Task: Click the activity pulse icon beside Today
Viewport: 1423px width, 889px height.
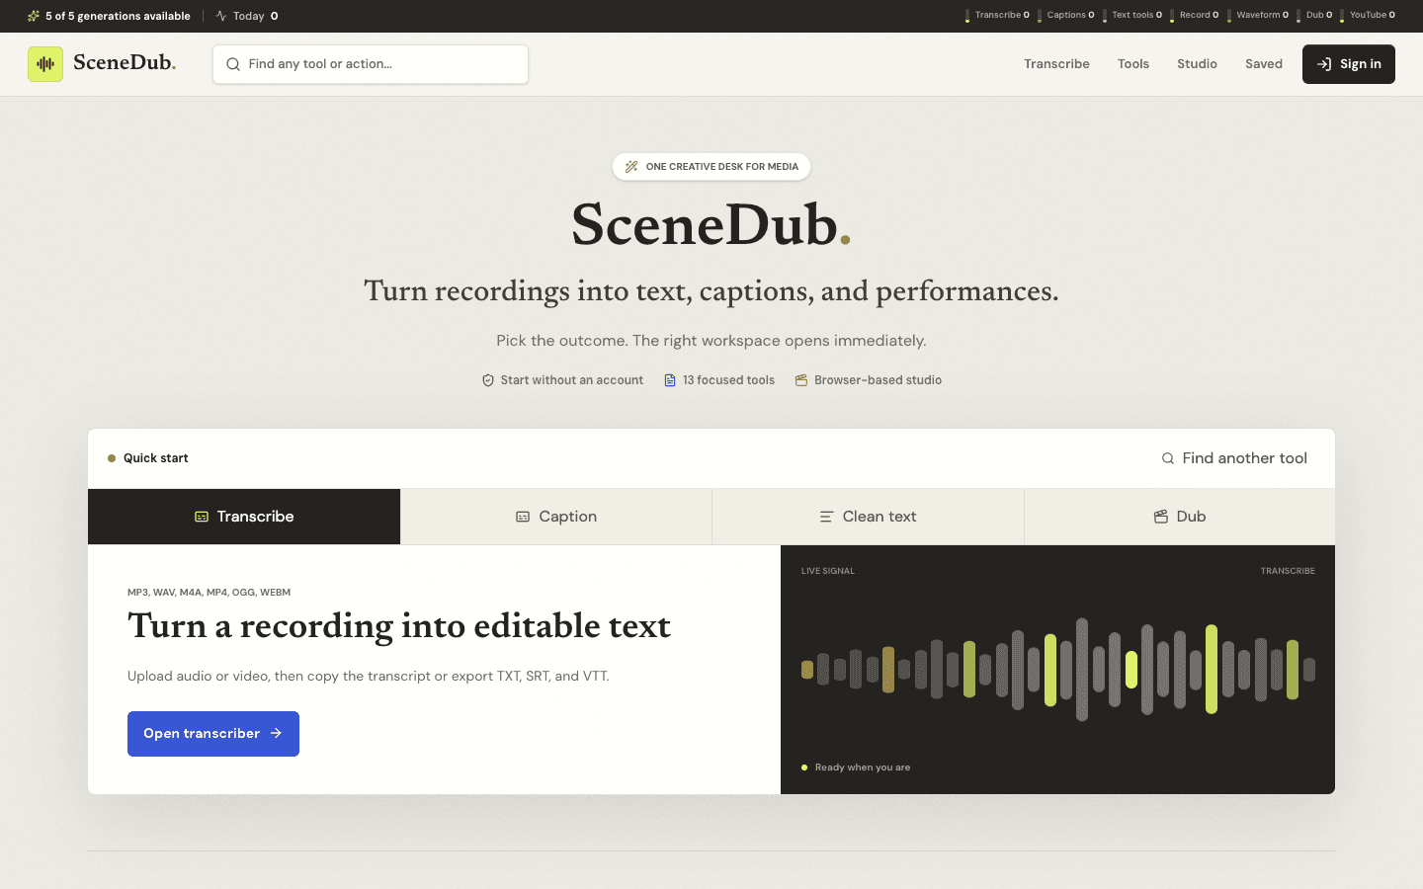Action: click(x=221, y=16)
